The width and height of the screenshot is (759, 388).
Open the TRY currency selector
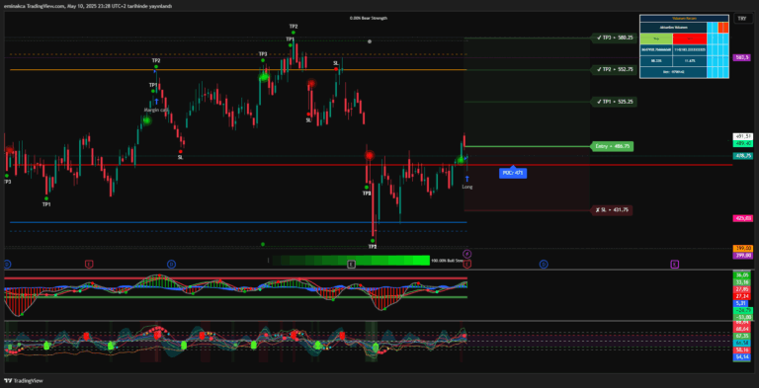[741, 19]
